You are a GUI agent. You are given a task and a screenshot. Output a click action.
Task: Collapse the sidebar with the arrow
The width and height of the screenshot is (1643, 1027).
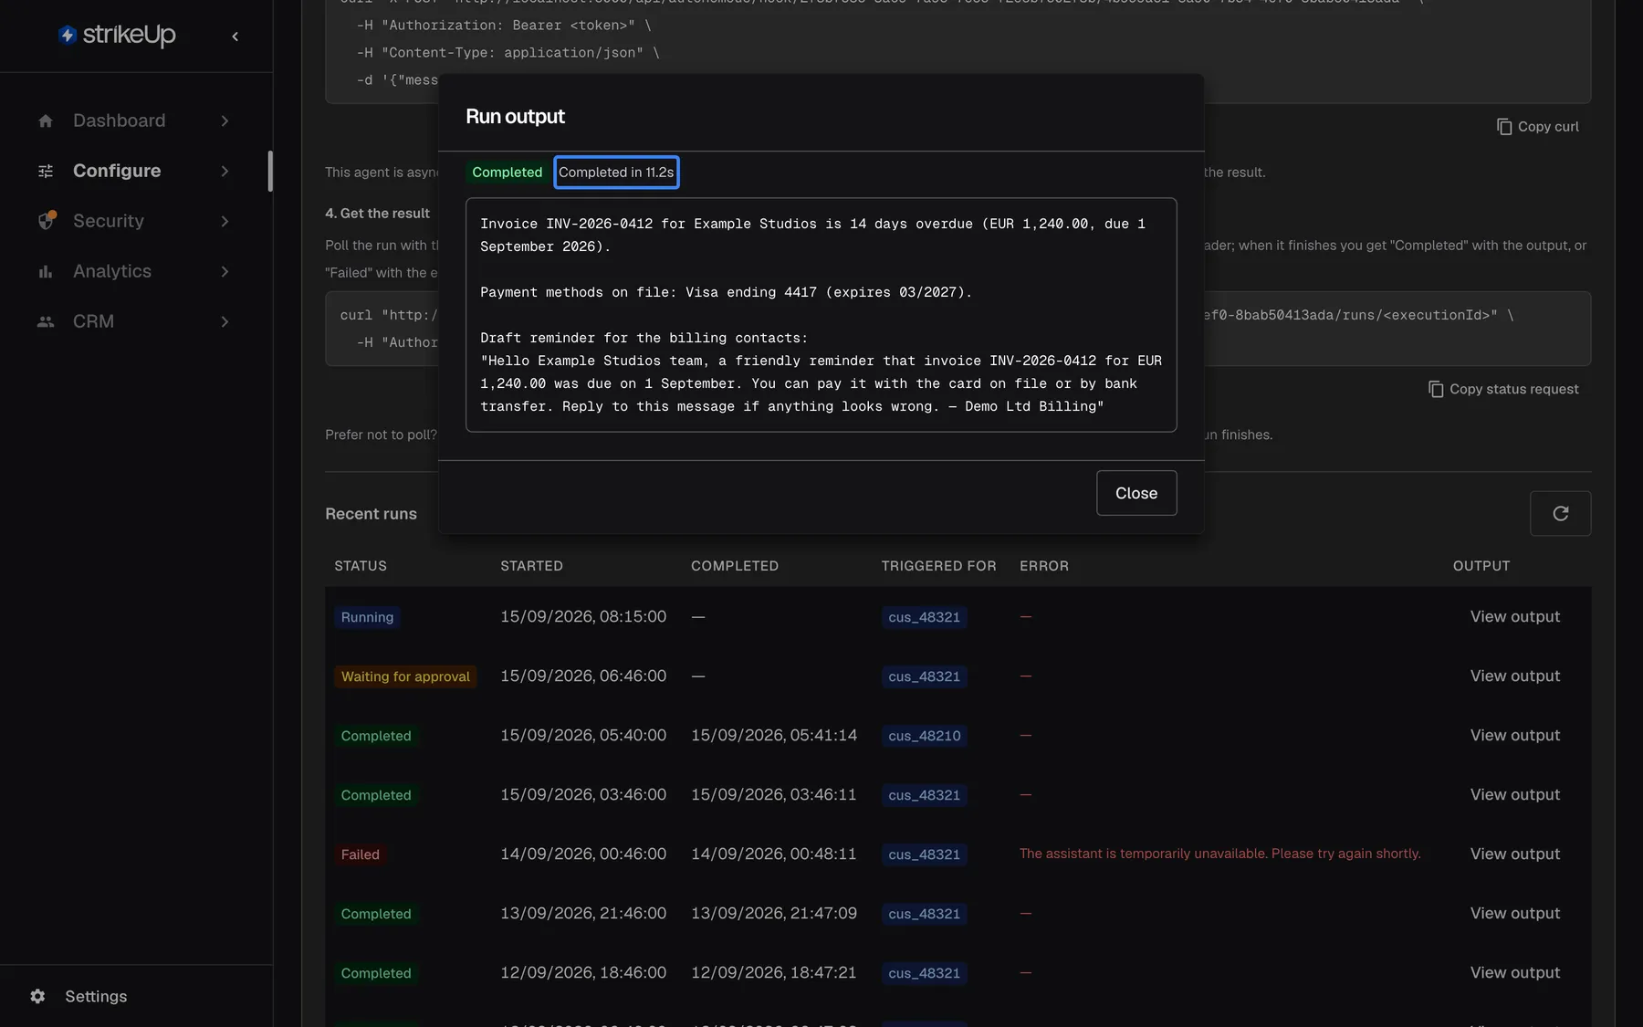(x=235, y=37)
